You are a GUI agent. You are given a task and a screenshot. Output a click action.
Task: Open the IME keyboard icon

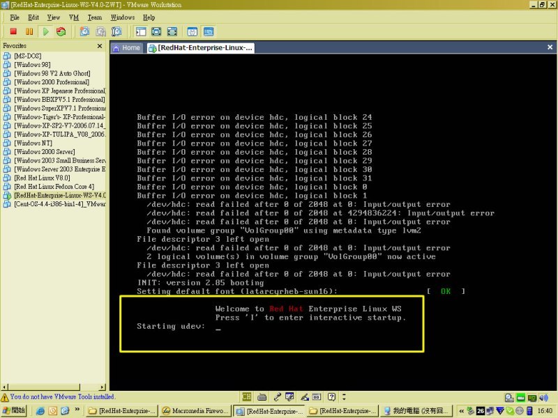pos(262,396)
